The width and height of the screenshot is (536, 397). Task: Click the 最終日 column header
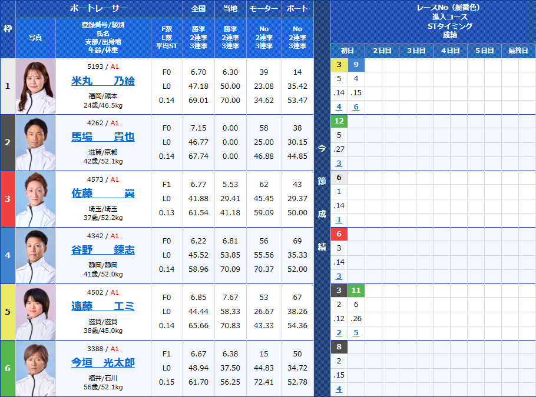(x=518, y=51)
